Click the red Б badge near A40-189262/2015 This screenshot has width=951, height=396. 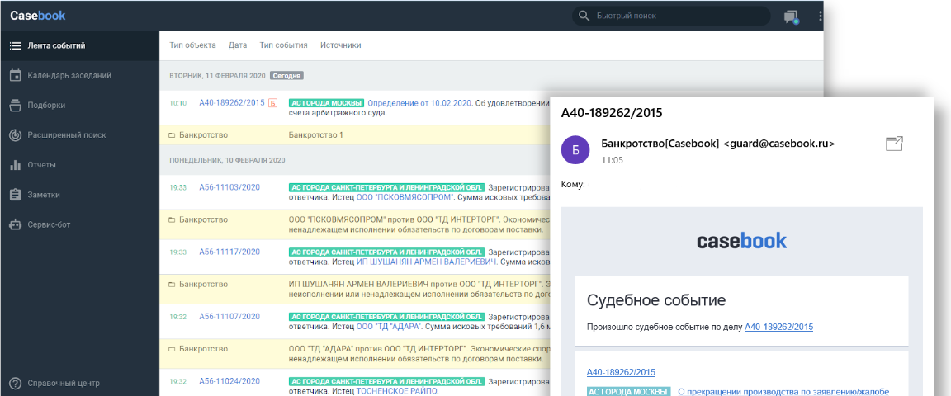pos(272,103)
